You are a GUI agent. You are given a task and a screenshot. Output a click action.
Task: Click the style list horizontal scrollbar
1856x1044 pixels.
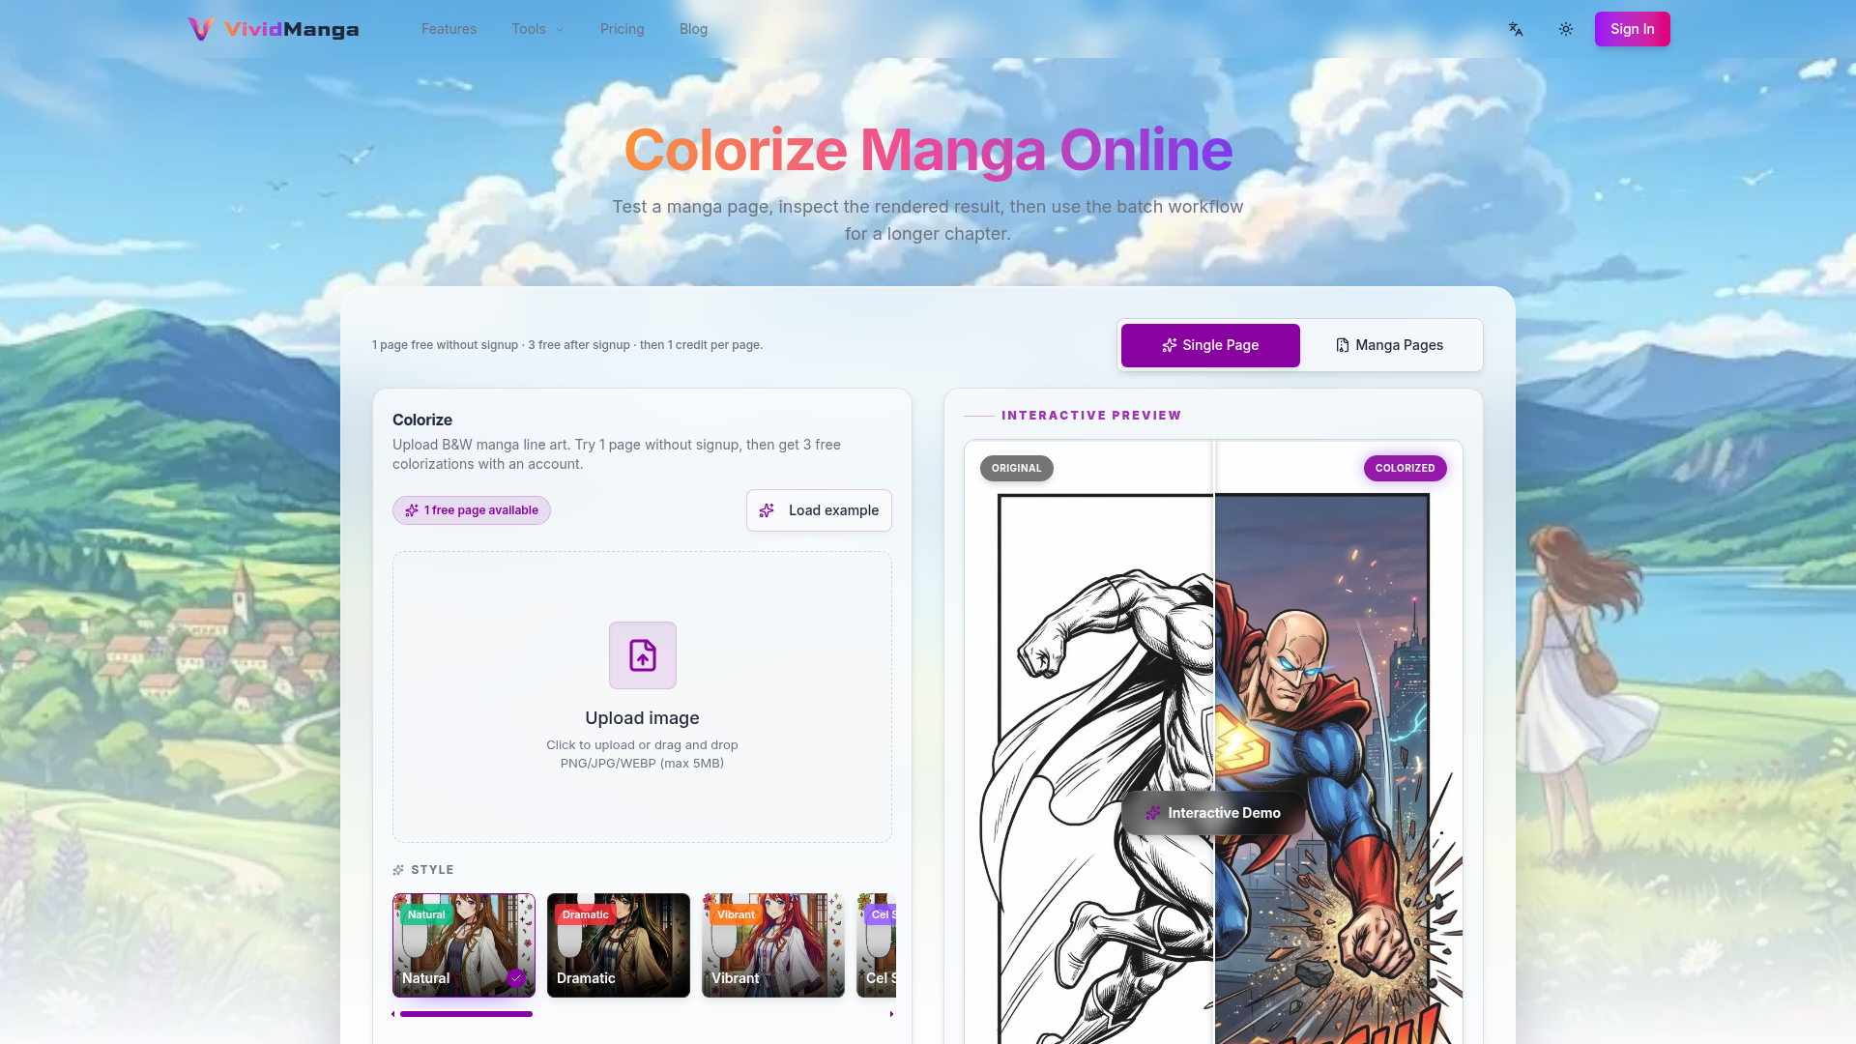(466, 1014)
